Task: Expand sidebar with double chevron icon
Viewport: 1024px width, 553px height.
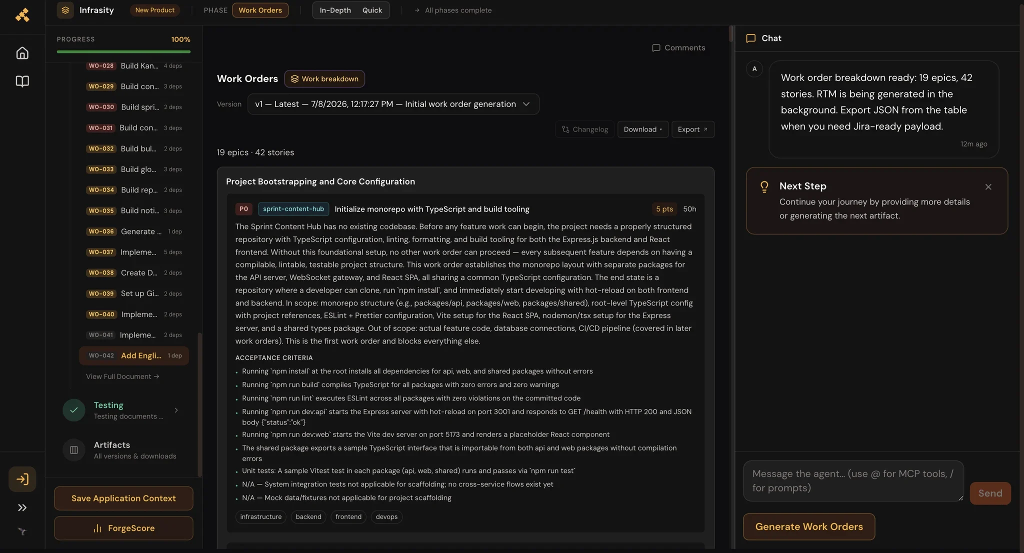Action: 22,507
